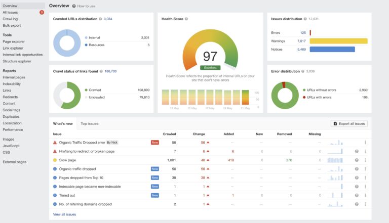Image resolution: width=389 pixels, height=223 pixels.
Task: Switch to the Top issues tab
Action: pos(90,123)
